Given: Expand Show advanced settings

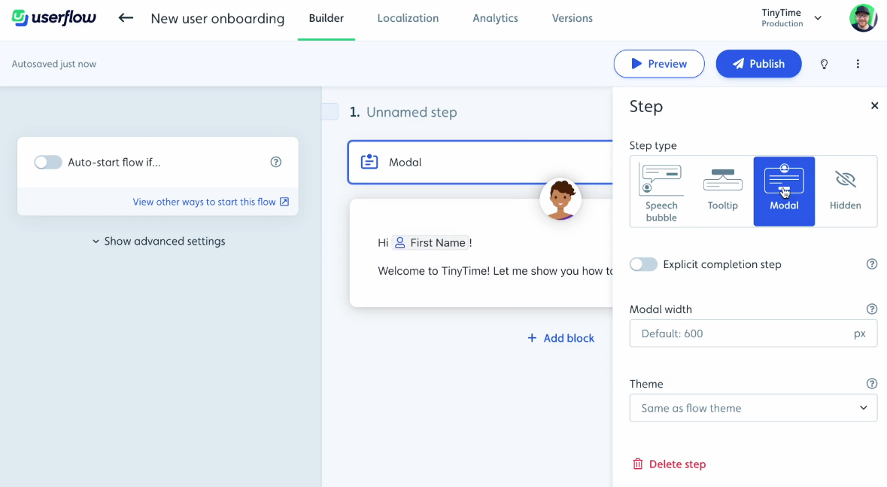Looking at the screenshot, I should click(x=159, y=241).
